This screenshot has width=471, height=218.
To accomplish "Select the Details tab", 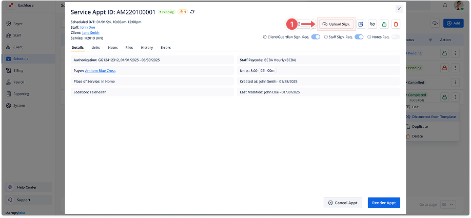I will pos(77,47).
